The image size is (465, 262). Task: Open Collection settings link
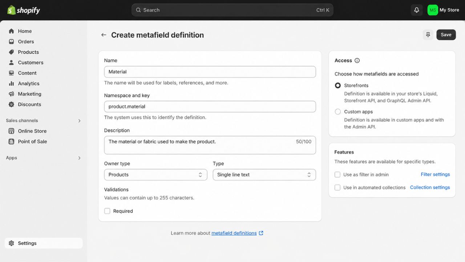(430, 187)
